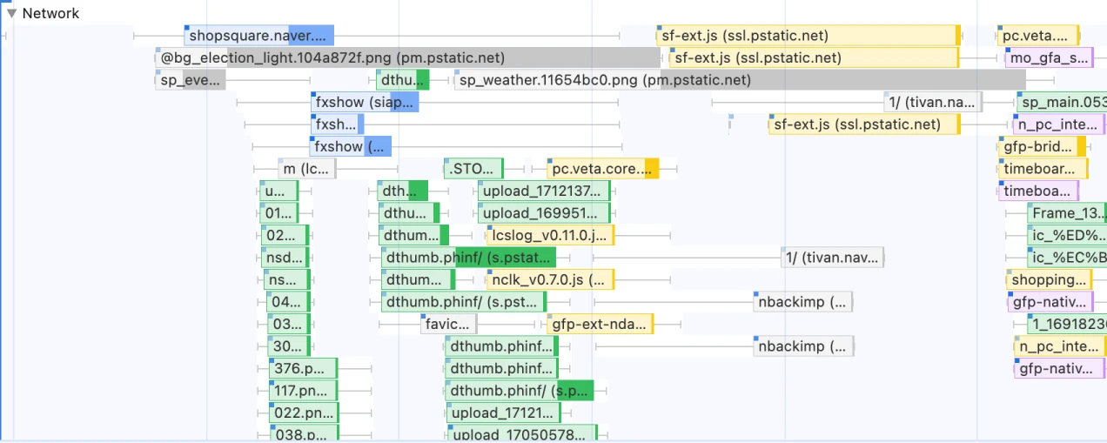Select the .STO request bar

[x=473, y=169]
